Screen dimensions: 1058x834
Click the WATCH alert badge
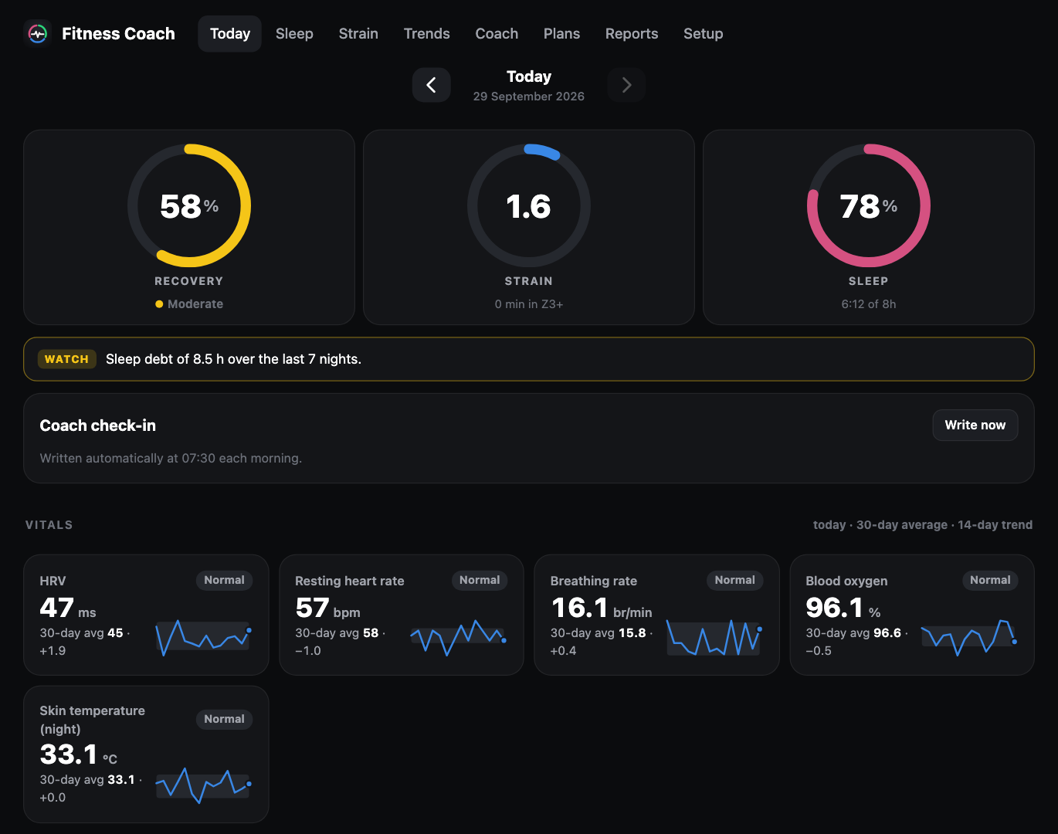(67, 359)
